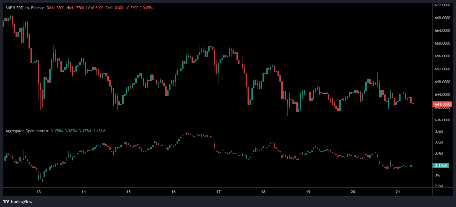Click date 17 on the time axis
The image size is (456, 207).
point(218,192)
